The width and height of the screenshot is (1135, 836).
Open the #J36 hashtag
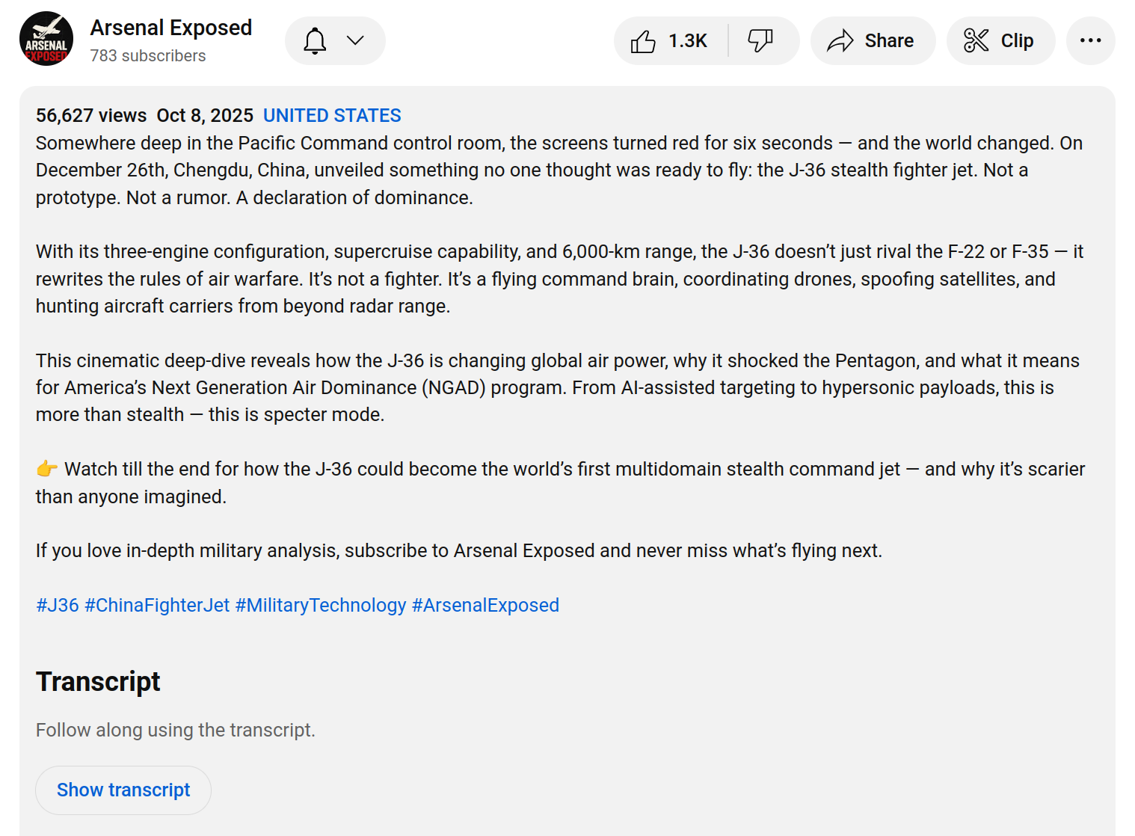tap(58, 605)
